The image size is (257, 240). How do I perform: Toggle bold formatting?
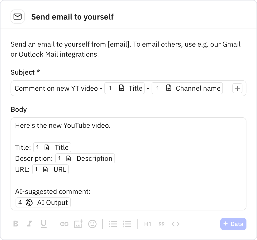16,224
